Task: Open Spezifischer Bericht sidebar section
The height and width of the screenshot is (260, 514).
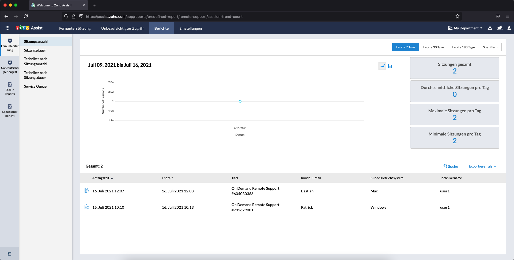Action: pyautogui.click(x=10, y=111)
